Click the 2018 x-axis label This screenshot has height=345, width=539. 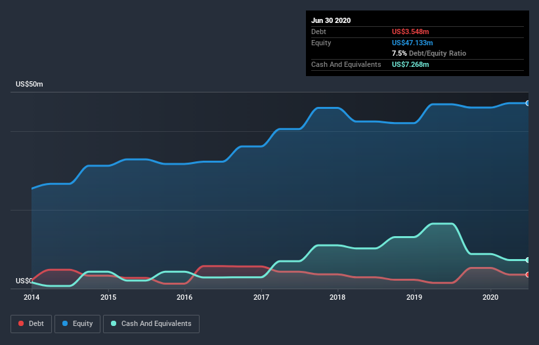point(337,297)
